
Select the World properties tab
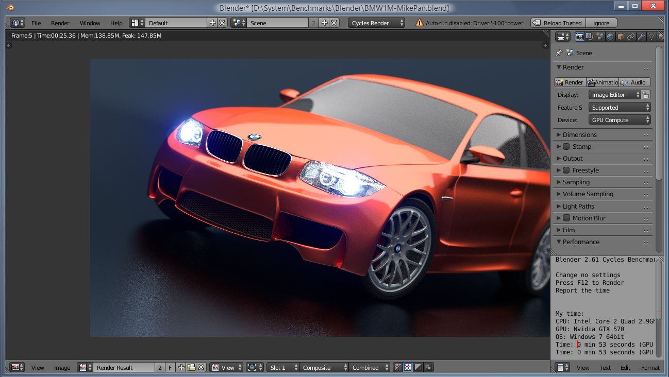pyautogui.click(x=610, y=37)
